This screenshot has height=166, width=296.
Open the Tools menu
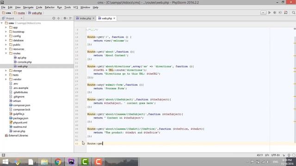(x=68, y=7)
